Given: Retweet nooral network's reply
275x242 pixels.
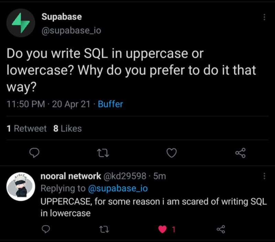Looking at the screenshot, I should point(104,229).
